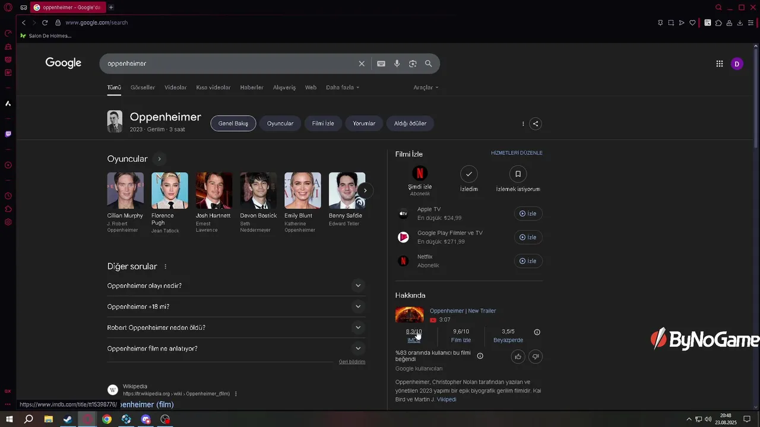Switch to Görseller tab

pyautogui.click(x=142, y=87)
